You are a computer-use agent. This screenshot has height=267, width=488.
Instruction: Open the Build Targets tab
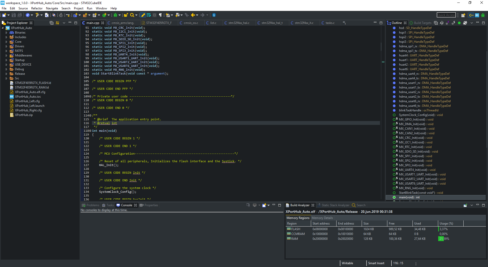click(x=420, y=23)
